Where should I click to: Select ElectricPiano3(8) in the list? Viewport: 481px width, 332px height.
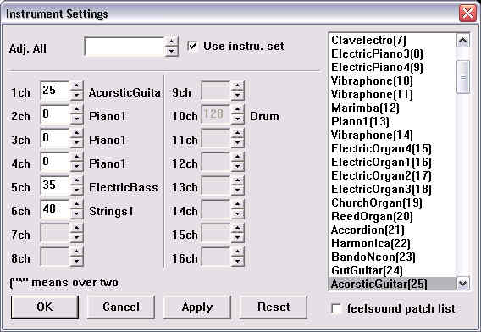(392, 53)
